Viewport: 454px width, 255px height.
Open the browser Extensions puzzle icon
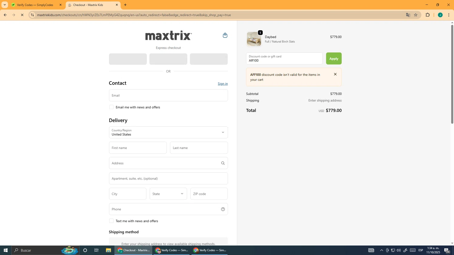(428, 15)
